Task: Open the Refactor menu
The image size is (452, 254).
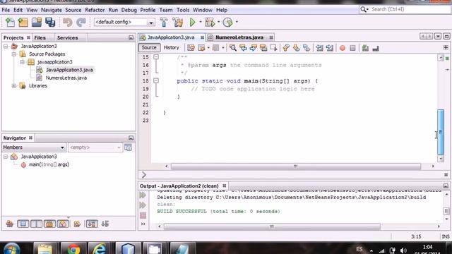Action: coord(95,10)
